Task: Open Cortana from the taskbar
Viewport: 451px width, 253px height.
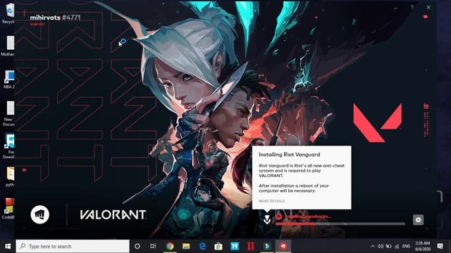Action: [x=137, y=246]
